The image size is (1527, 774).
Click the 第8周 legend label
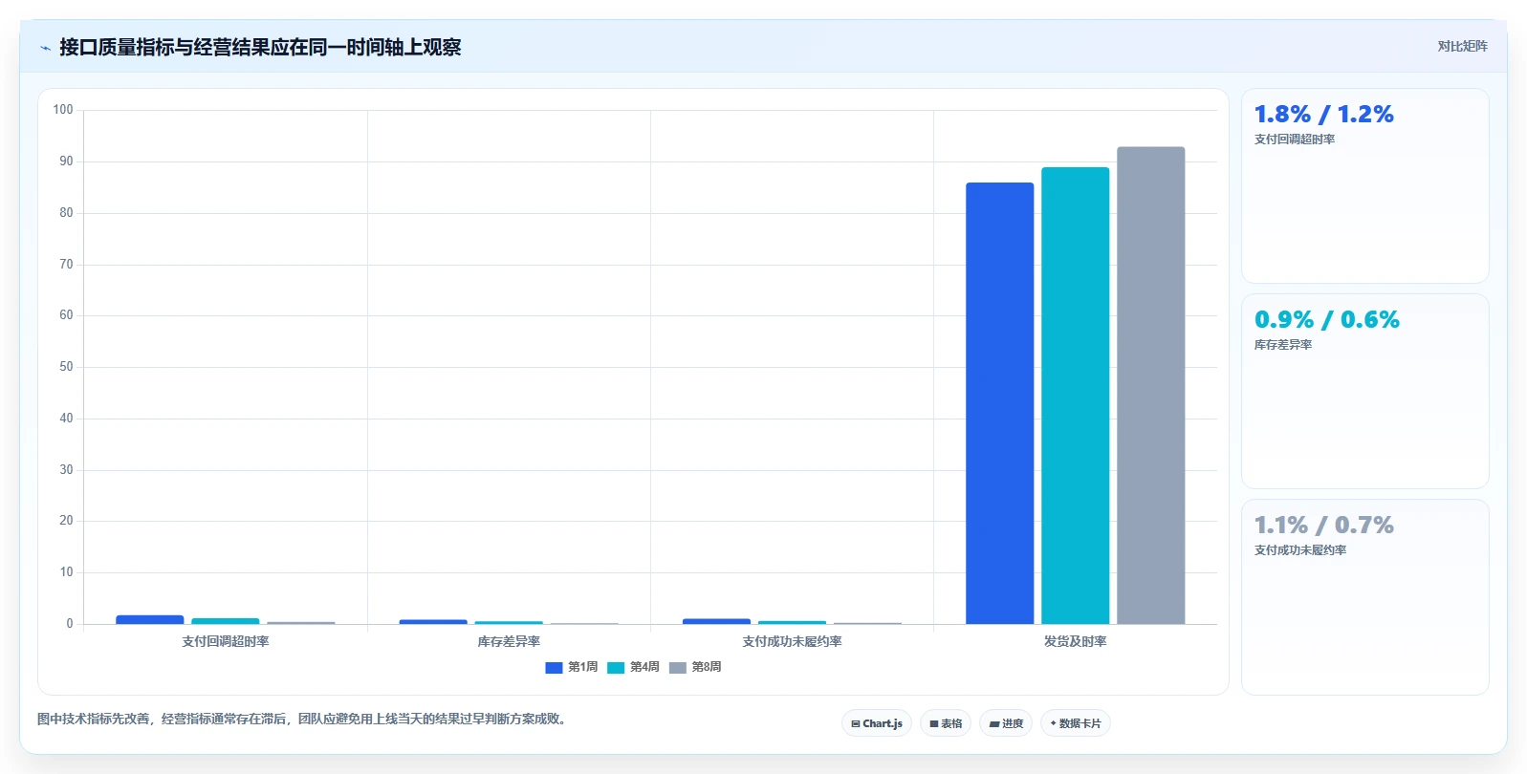pos(707,667)
